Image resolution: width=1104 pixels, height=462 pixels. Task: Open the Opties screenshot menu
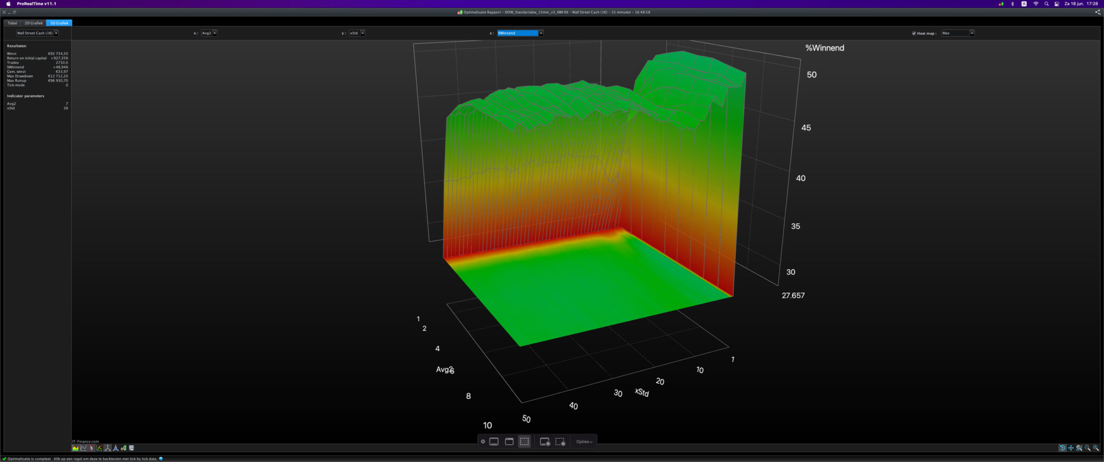(584, 442)
